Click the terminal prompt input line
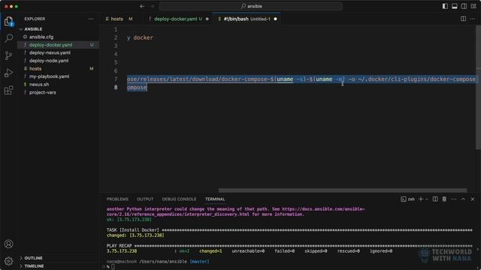The width and height of the screenshot is (481, 270). 113,267
